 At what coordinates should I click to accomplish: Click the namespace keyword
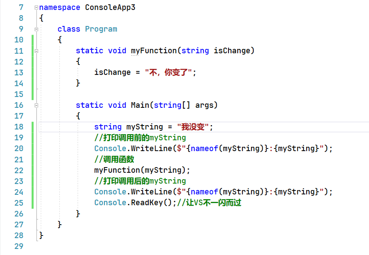click(59, 8)
